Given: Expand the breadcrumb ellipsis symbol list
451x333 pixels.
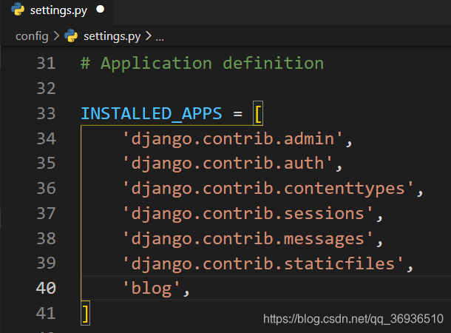Looking at the screenshot, I should (160, 38).
